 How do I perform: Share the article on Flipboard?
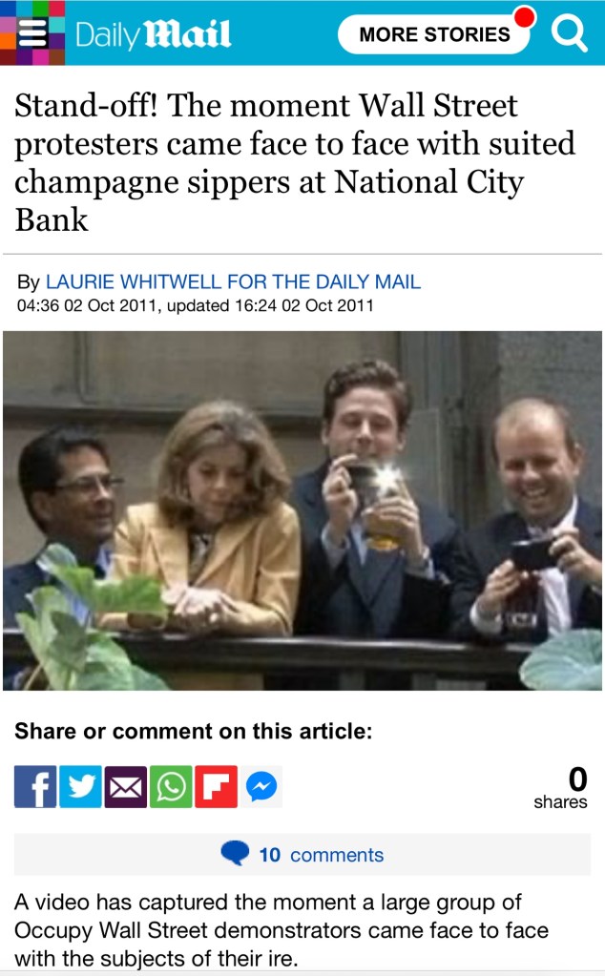[216, 786]
